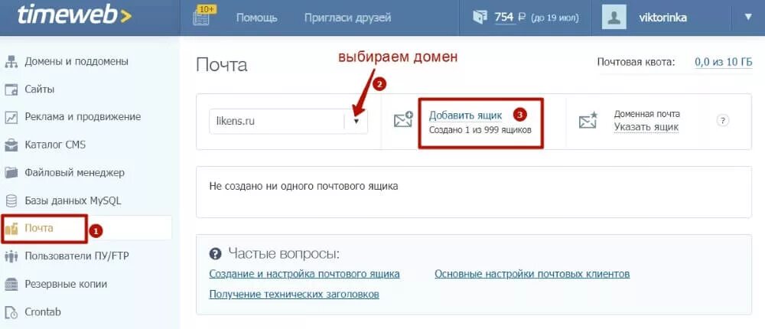Viewport: 765px width, 329px height.
Task: Open Файловый менеджер section
Action: click(75, 173)
